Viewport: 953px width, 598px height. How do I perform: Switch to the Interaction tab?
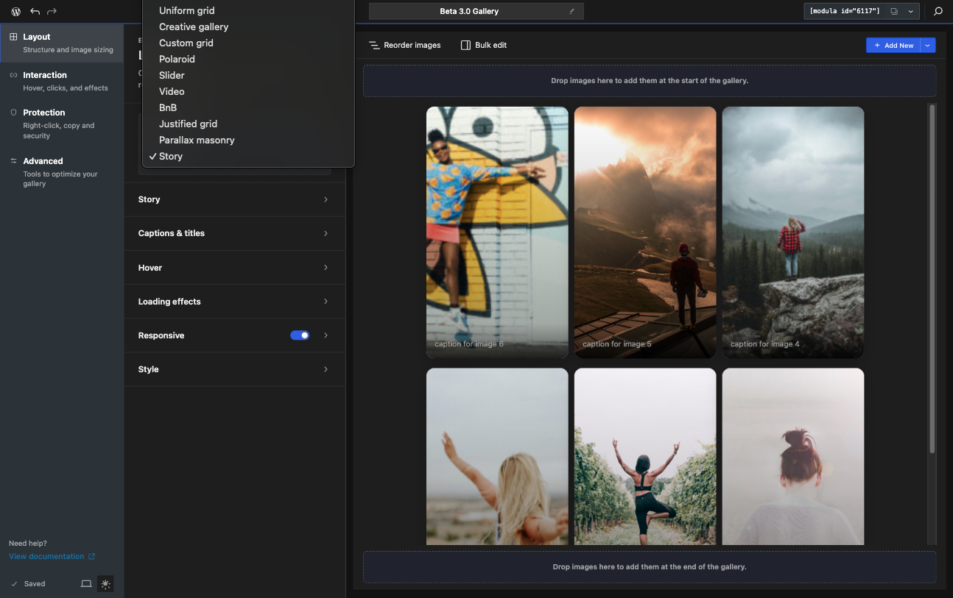[62, 81]
